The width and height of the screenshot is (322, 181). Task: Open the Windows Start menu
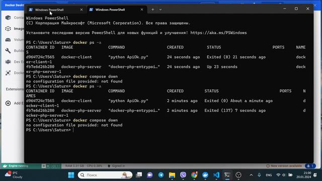pyautogui.click(x=71, y=175)
